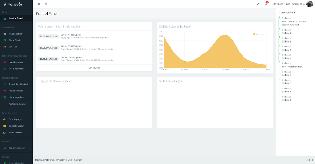Open İşlem Kayıtları under Mobil İşlem Kayıtları
The image size is (315, 164).
16,97
